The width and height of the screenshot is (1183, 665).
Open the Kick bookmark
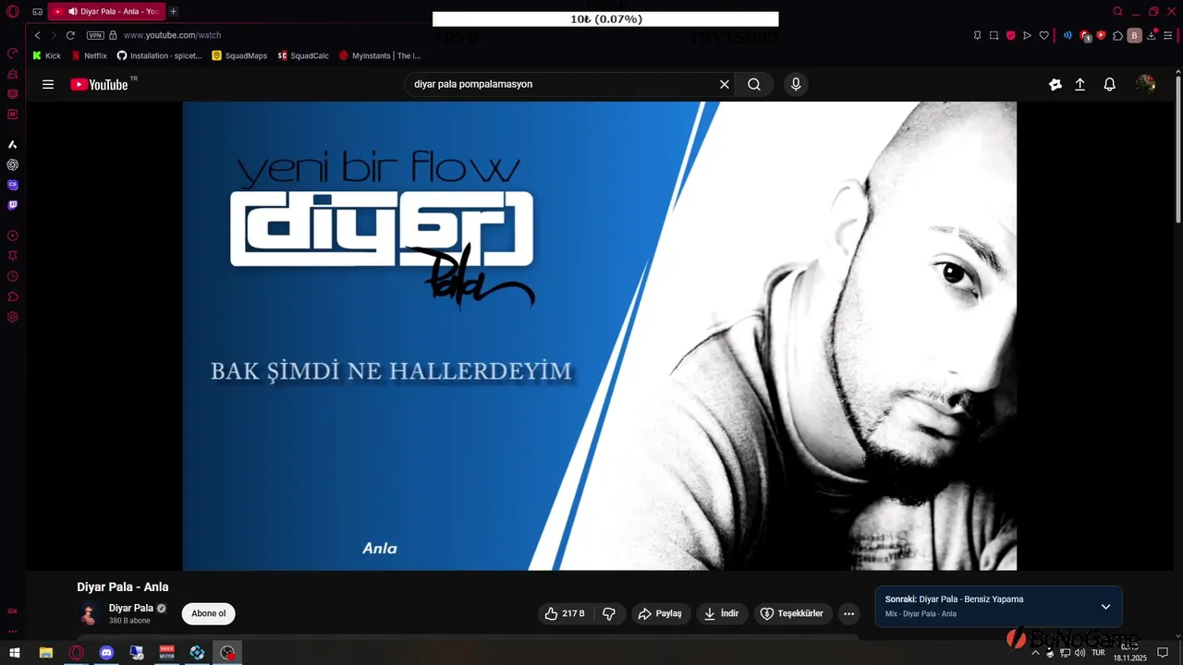(46, 55)
